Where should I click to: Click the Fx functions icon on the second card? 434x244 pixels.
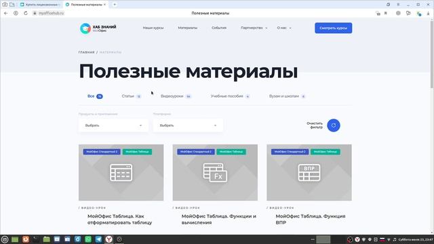pos(215,173)
